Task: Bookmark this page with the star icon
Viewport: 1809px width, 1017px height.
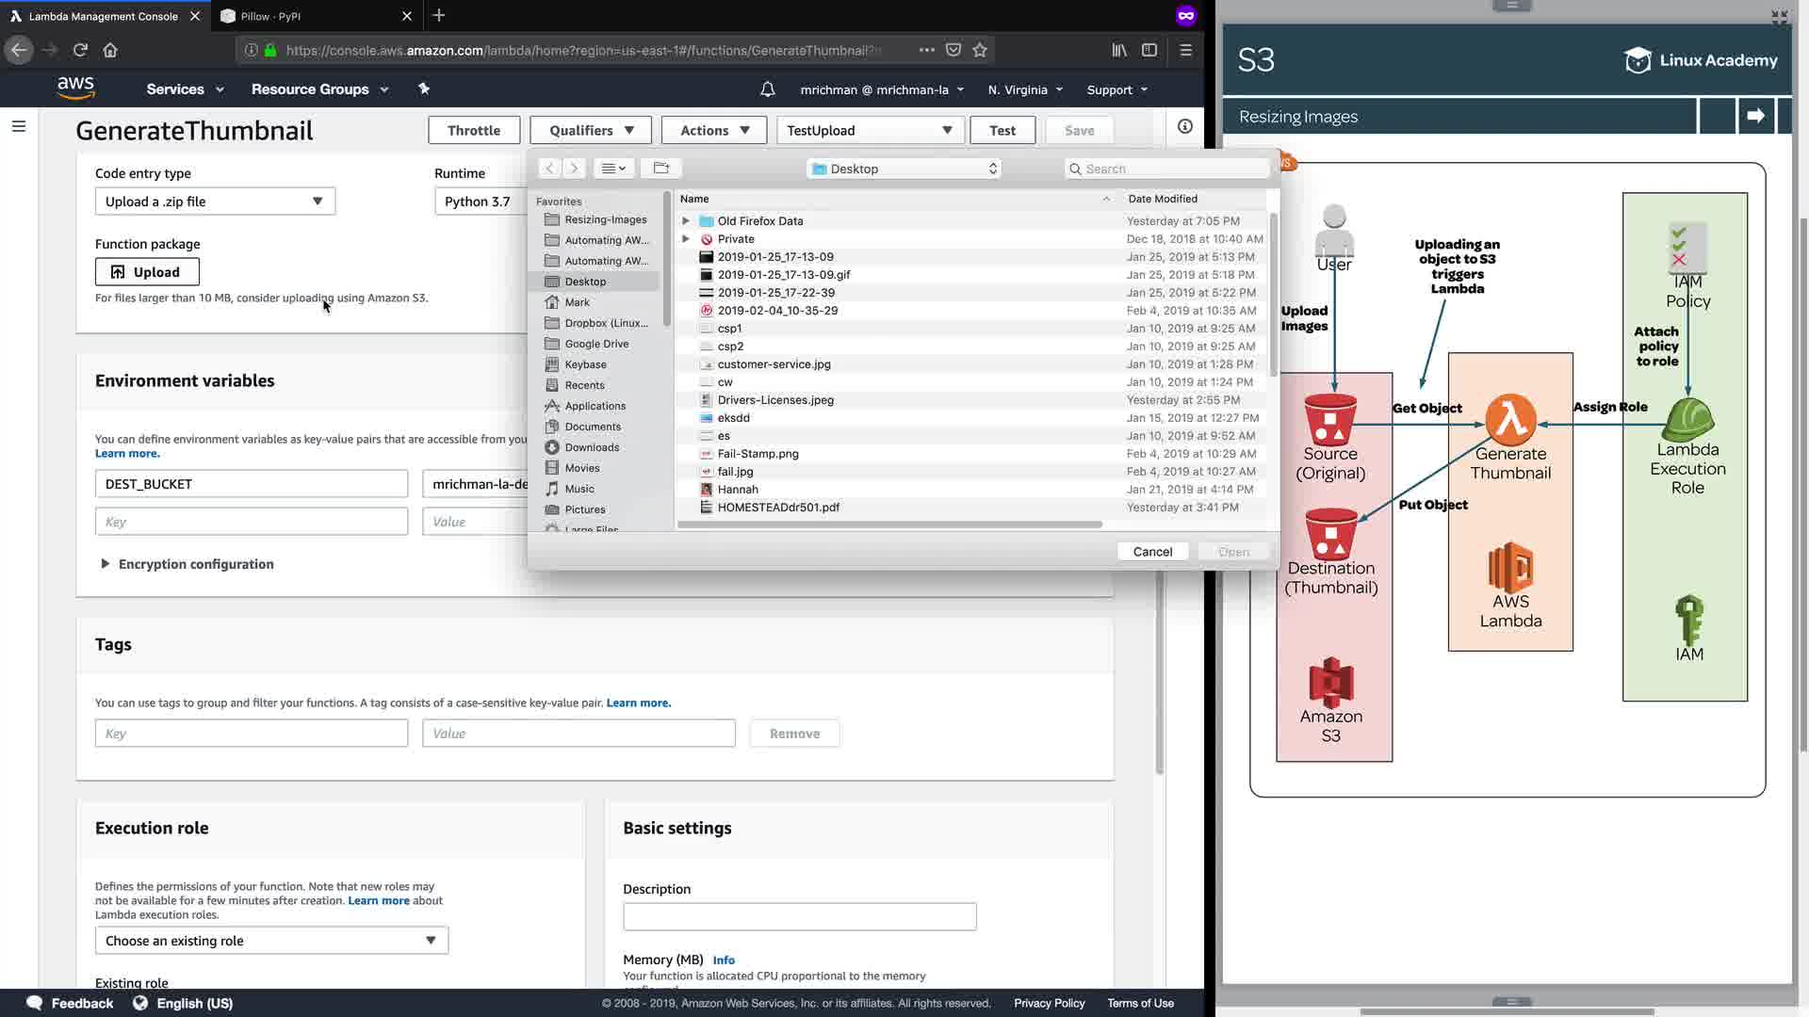Action: coord(980,50)
